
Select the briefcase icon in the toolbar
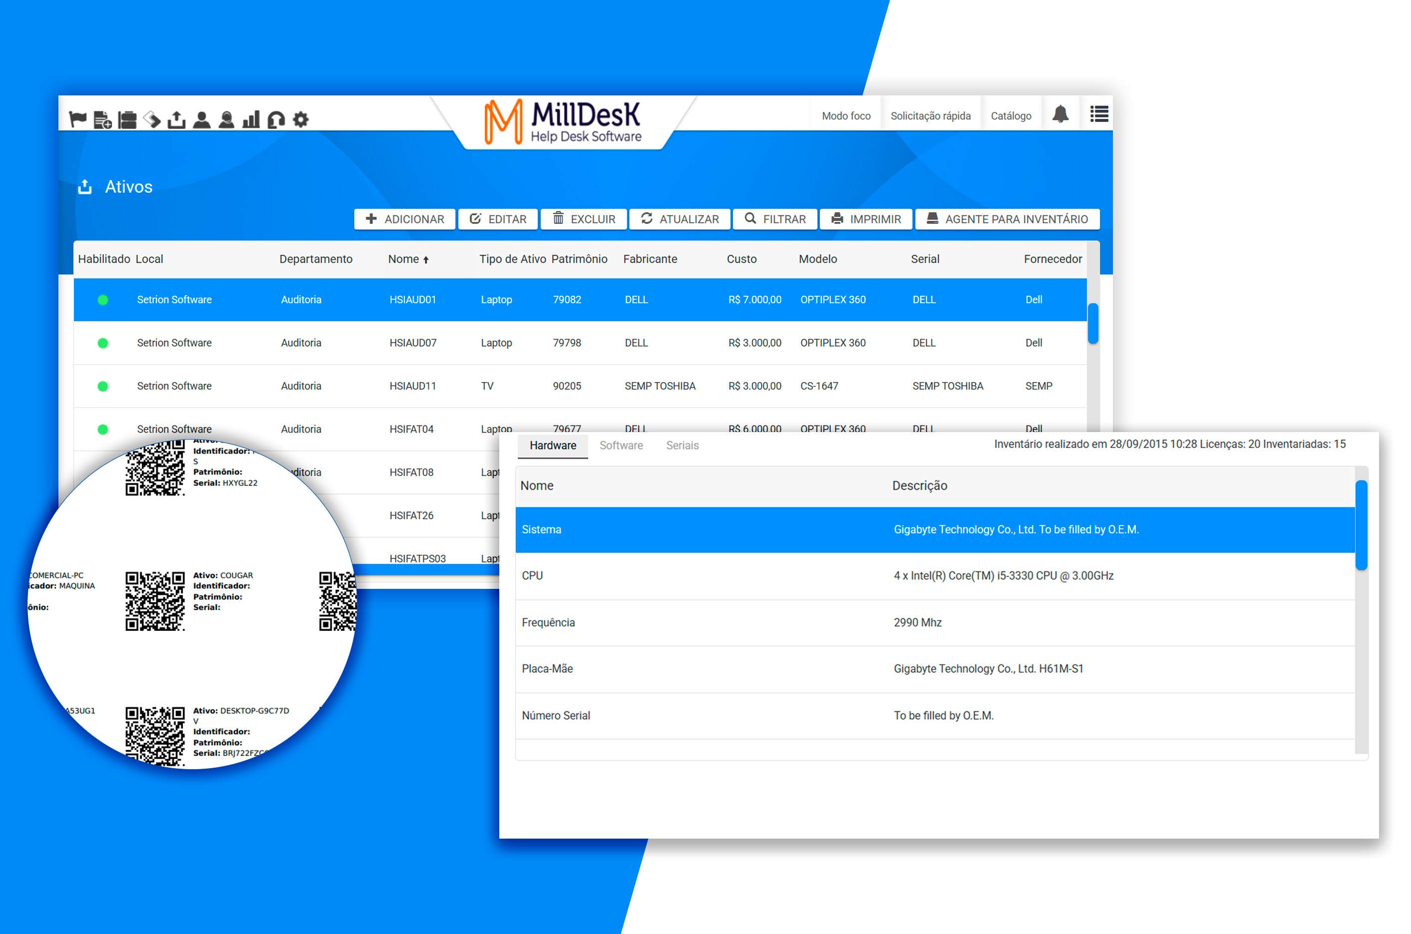[x=127, y=119]
